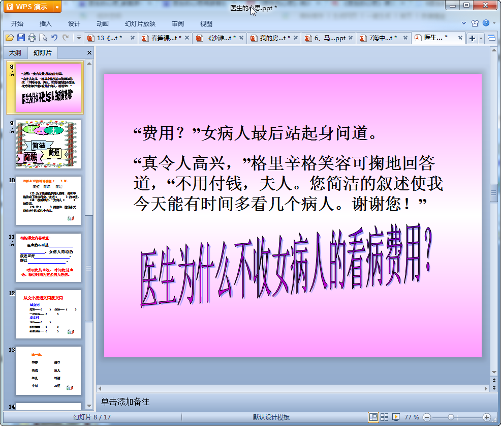Switch to the 大纲 outline pane tab
Screen dimensions: 501x426
[15, 53]
